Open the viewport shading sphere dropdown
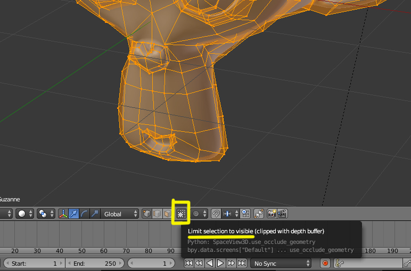Viewport: 411px width, 271px height. 24,214
